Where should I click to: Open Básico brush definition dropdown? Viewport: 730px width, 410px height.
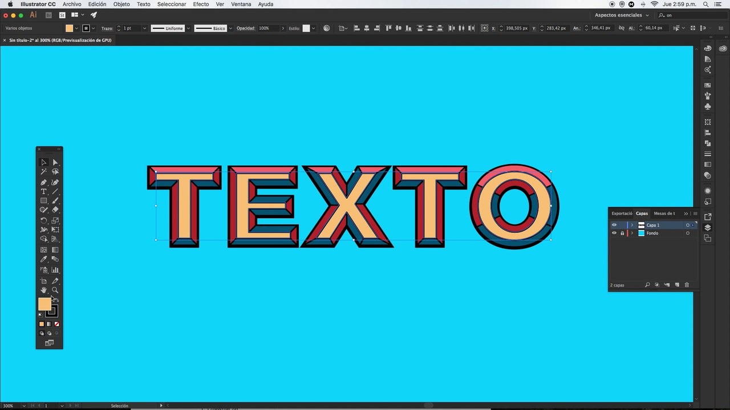230,28
